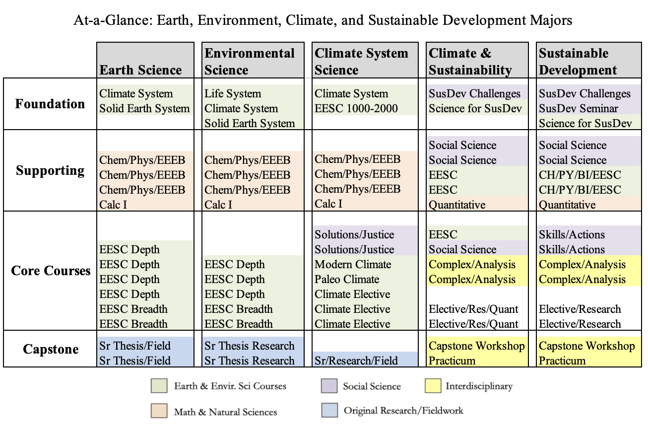
Task: Select the Climate System Science column header
Action: (x=362, y=62)
